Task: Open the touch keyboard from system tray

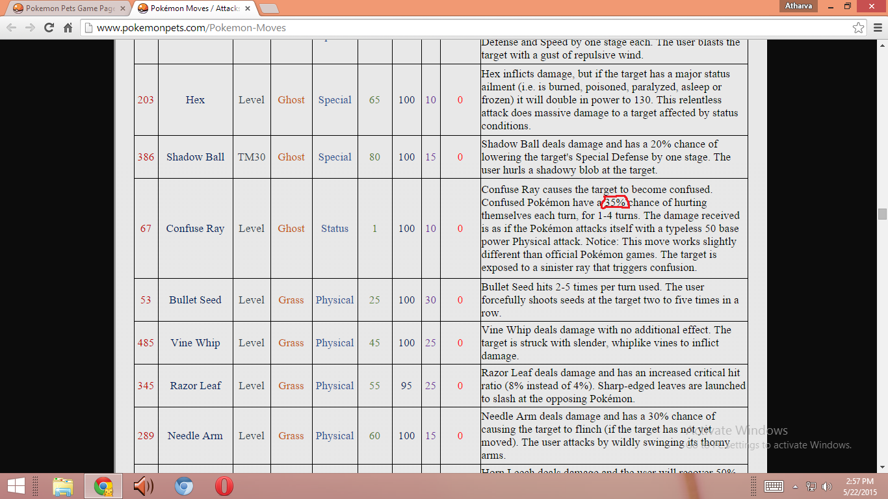Action: [774, 487]
